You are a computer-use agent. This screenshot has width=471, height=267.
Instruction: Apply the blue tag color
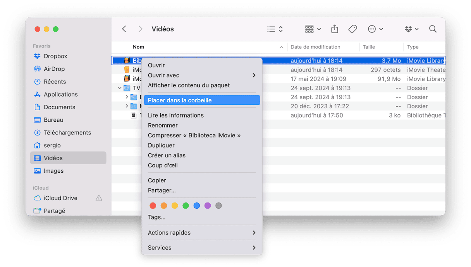click(x=197, y=206)
